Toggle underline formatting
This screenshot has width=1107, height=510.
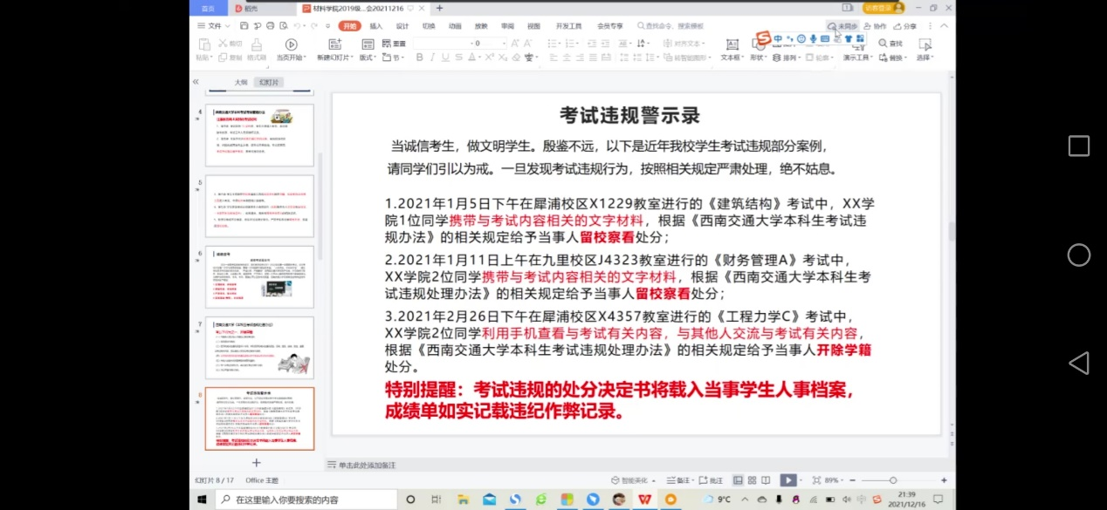click(444, 58)
